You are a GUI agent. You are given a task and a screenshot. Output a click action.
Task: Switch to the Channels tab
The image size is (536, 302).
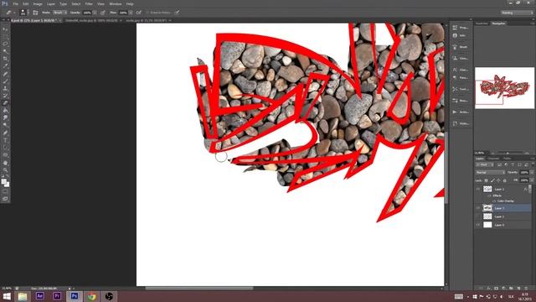coord(493,159)
